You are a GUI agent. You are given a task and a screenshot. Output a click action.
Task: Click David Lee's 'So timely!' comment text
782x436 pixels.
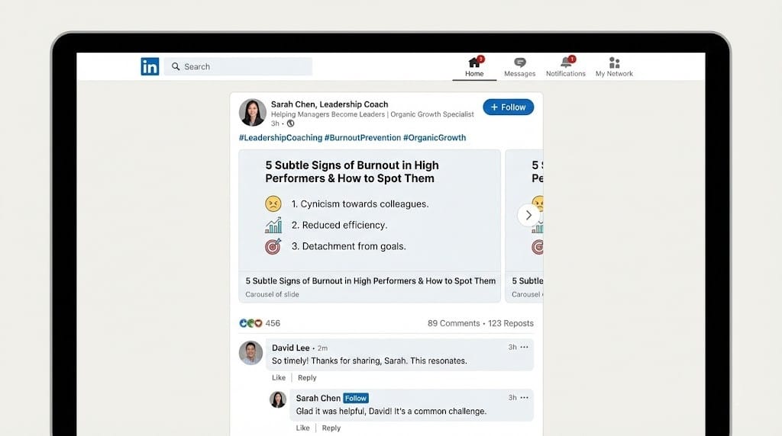point(370,361)
